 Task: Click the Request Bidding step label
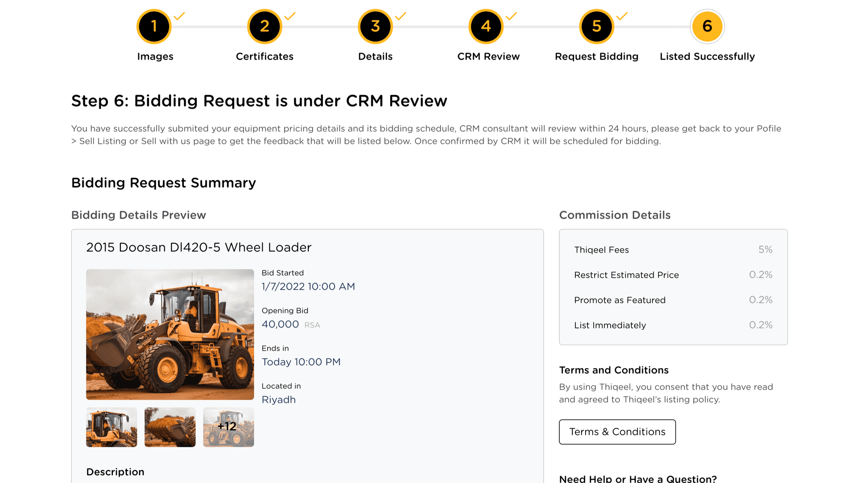[x=596, y=56]
